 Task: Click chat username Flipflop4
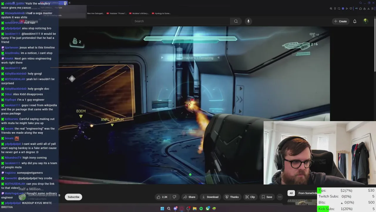tap(11, 100)
